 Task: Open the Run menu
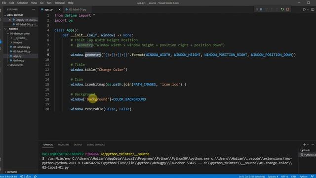[49, 3]
